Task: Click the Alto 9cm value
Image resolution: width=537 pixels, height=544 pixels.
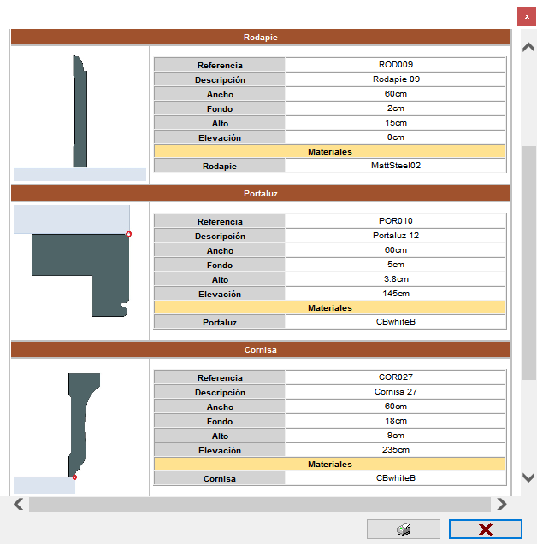Action: [396, 436]
